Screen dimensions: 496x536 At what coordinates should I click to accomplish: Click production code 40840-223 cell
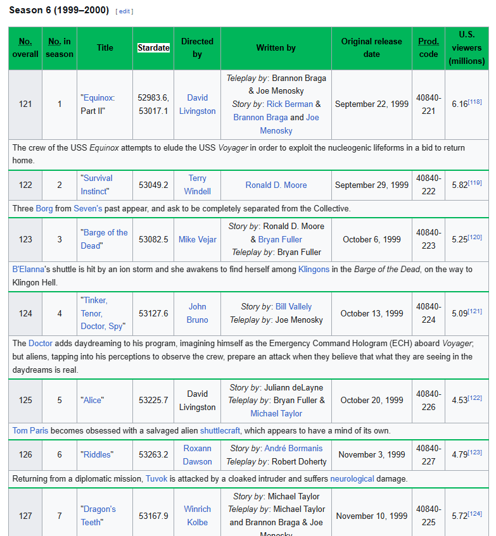tap(428, 239)
